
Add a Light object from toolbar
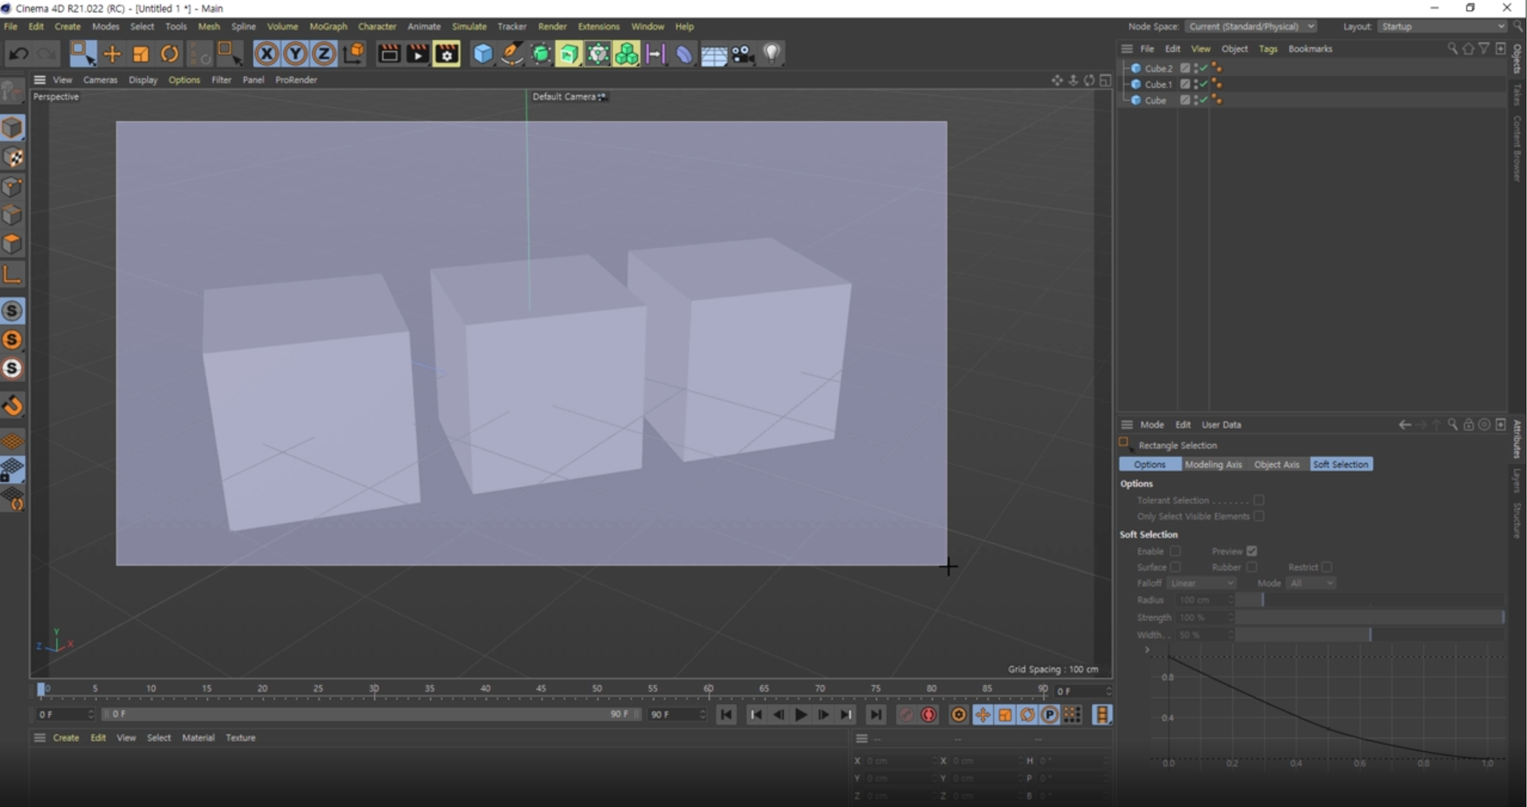tap(772, 54)
